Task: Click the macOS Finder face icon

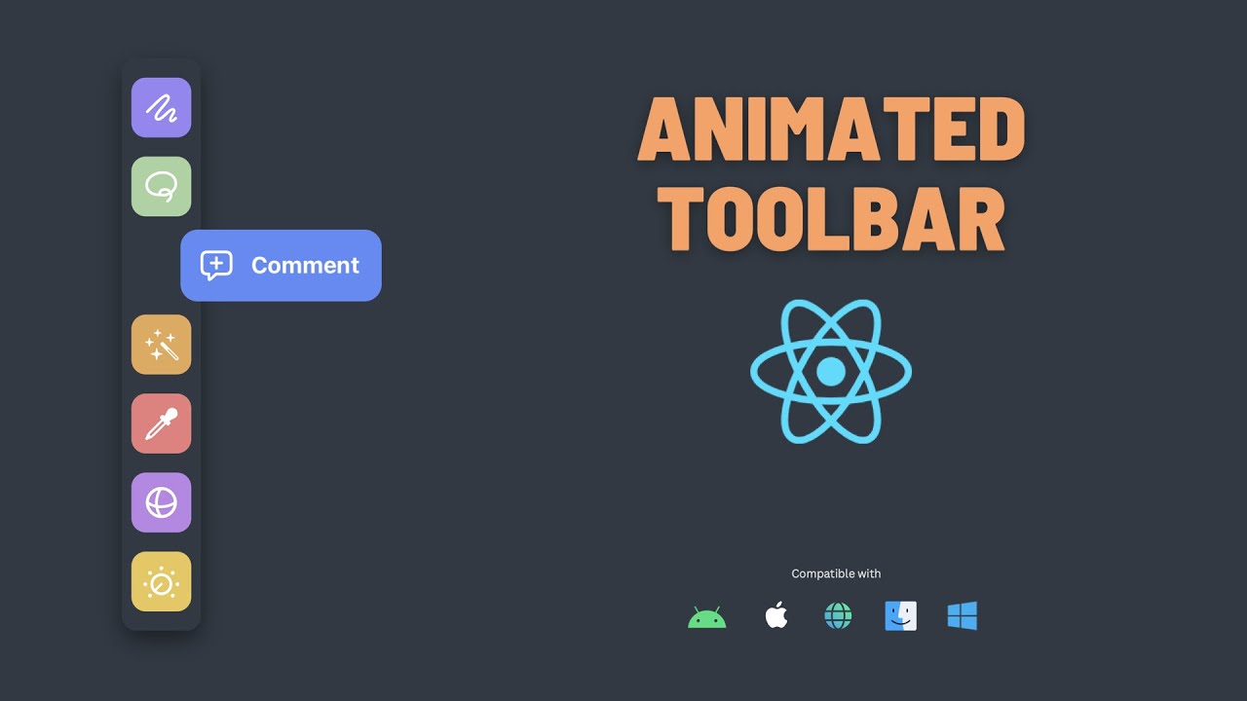Action: tap(900, 615)
